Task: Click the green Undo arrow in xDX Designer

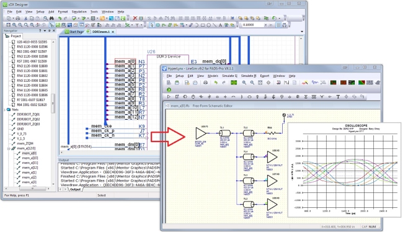Action: (60, 18)
